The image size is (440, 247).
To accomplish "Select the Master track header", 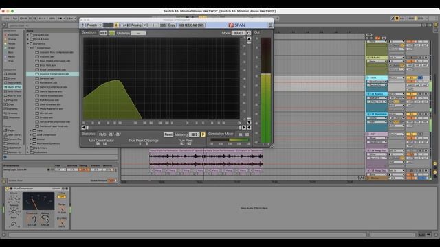I will pos(377,178).
